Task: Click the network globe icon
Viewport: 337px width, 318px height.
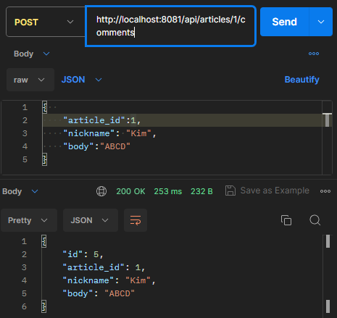Action: point(101,191)
